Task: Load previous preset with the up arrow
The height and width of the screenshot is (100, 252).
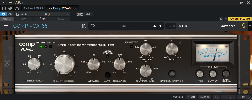Action: (155, 26)
